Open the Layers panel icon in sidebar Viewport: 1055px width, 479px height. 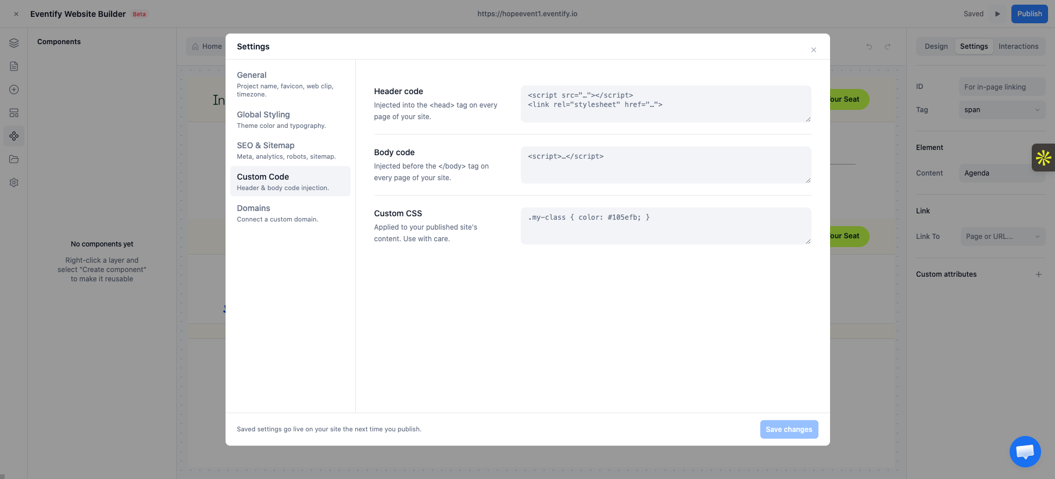[x=14, y=43]
